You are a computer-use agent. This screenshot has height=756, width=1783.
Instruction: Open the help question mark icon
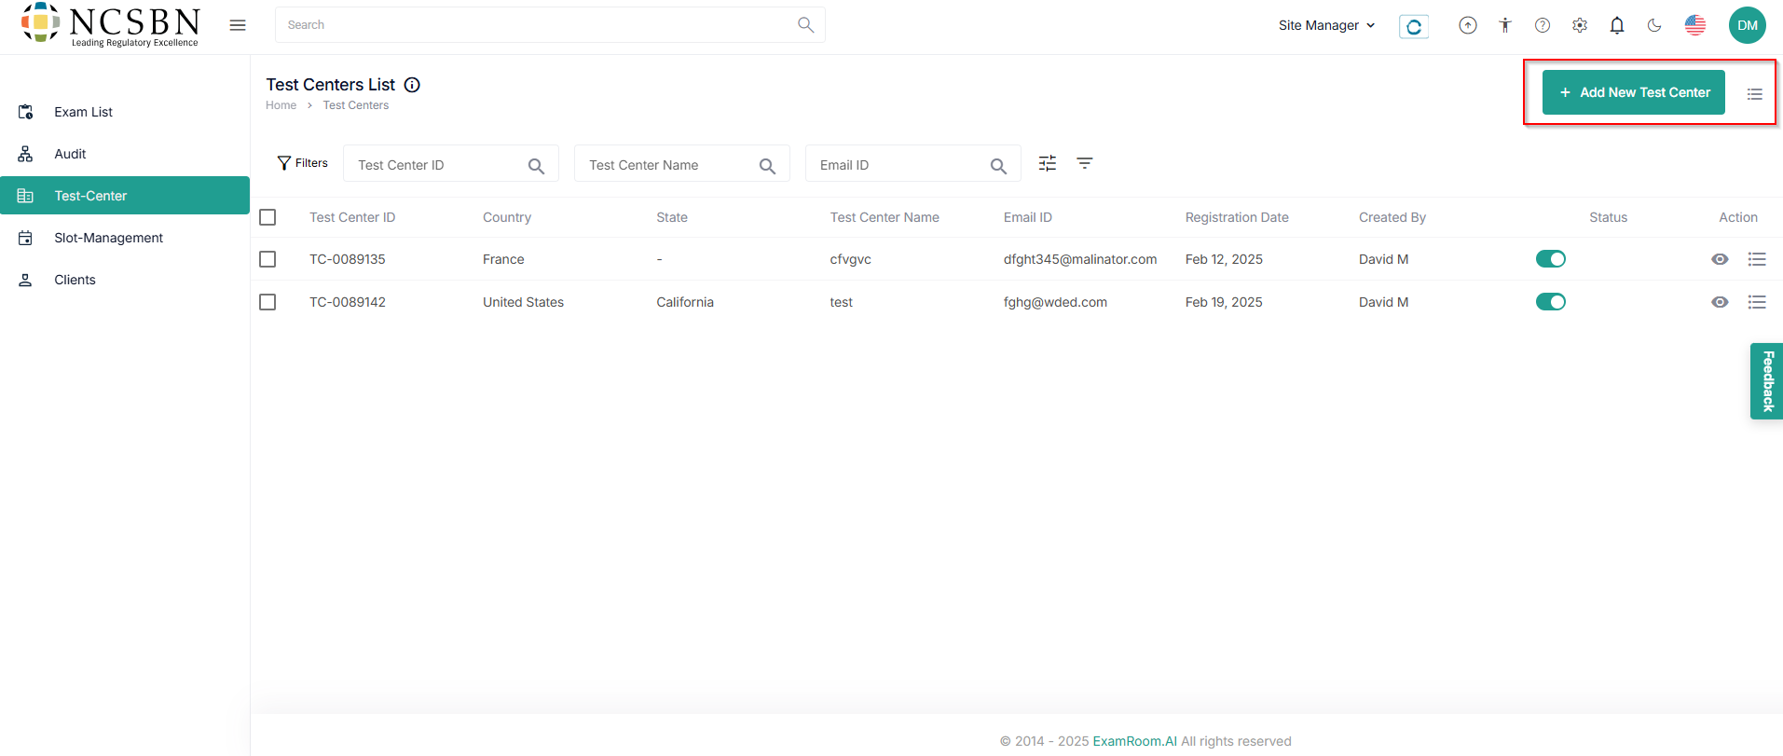coord(1543,25)
